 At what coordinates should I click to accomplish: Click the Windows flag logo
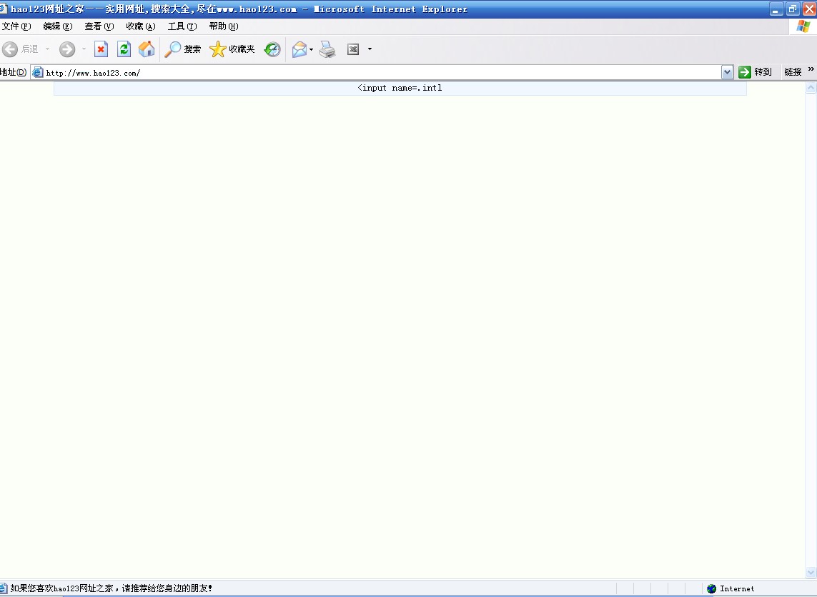(803, 26)
